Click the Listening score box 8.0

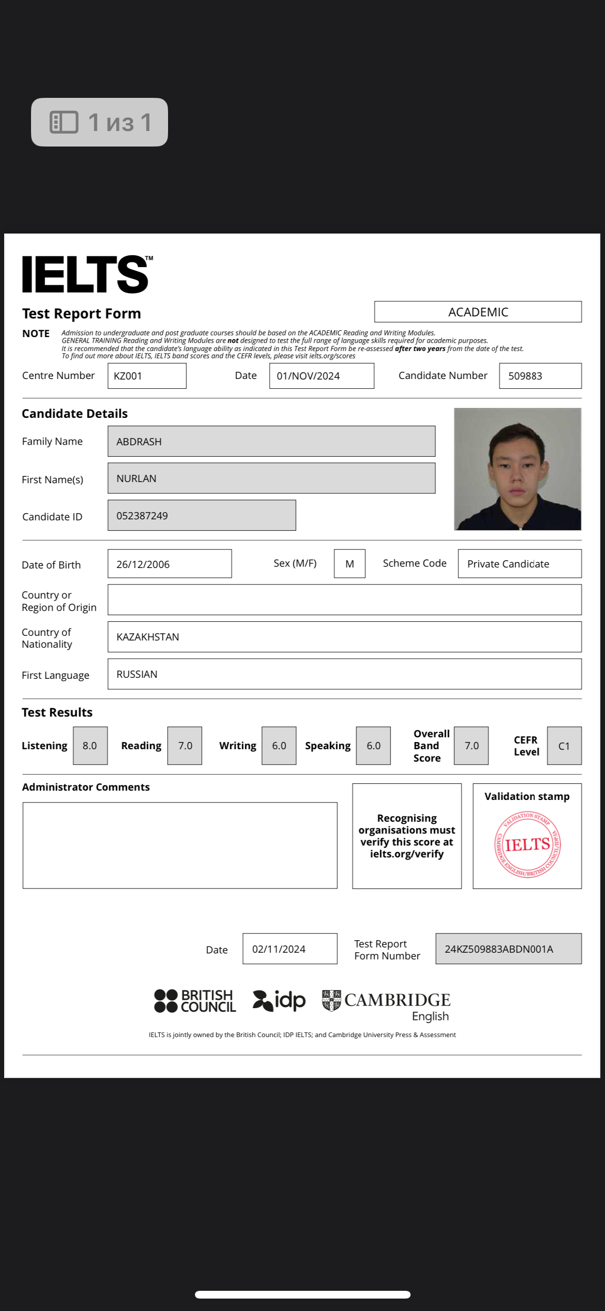click(x=90, y=746)
